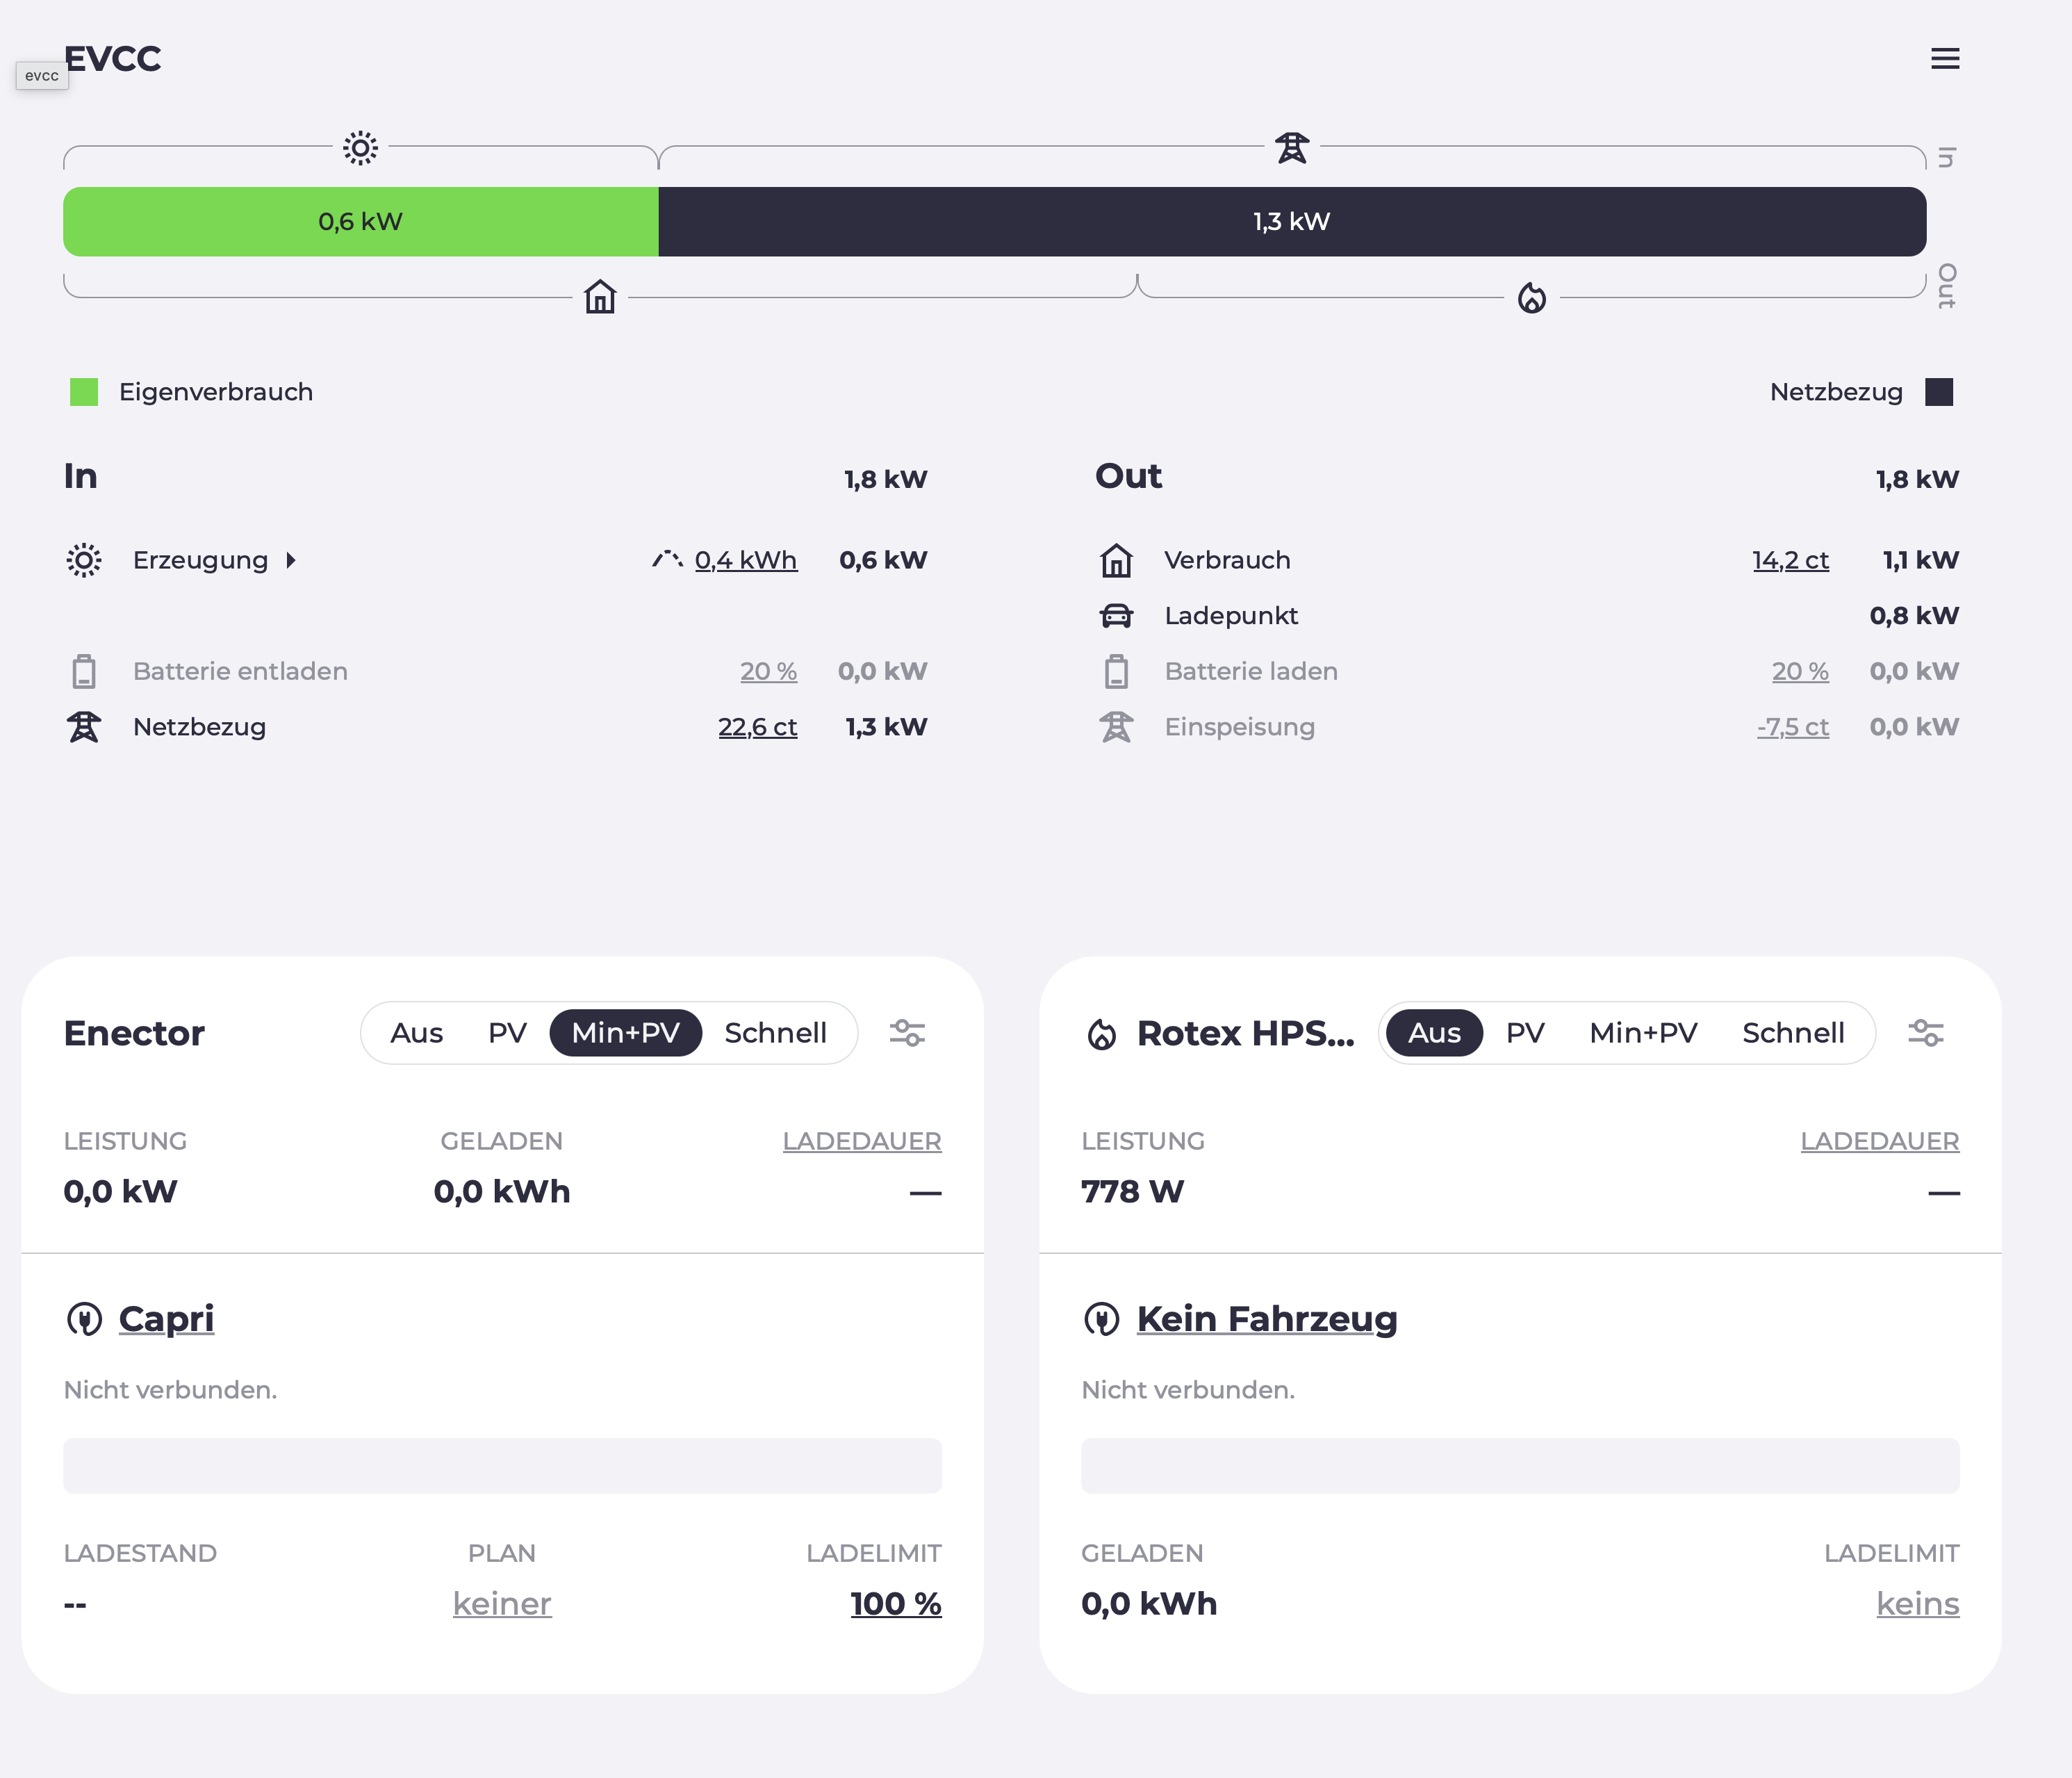Click the house icon below the energy bar
The height and width of the screenshot is (1778, 2072).
coord(600,297)
